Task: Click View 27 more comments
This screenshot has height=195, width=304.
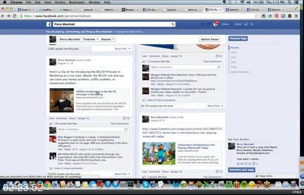Action: (x=161, y=100)
